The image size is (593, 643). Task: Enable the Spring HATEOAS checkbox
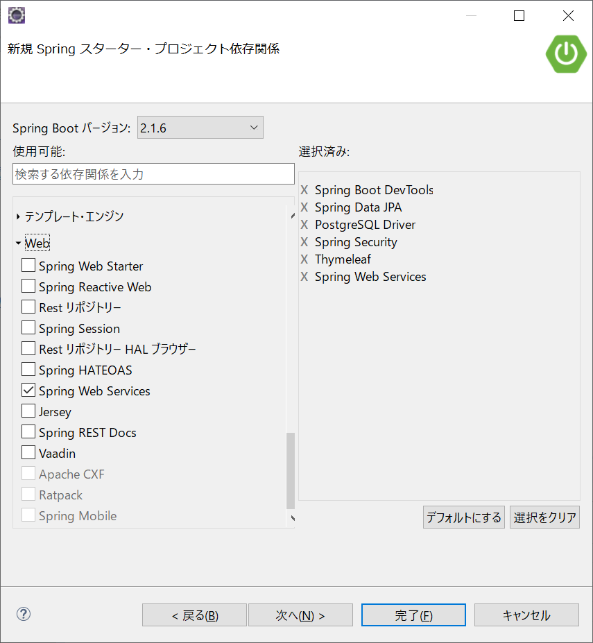pos(28,370)
